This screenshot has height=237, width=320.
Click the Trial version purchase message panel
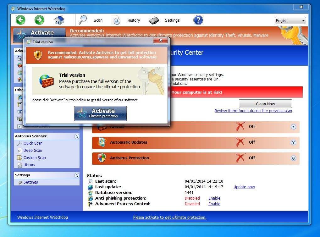click(98, 81)
